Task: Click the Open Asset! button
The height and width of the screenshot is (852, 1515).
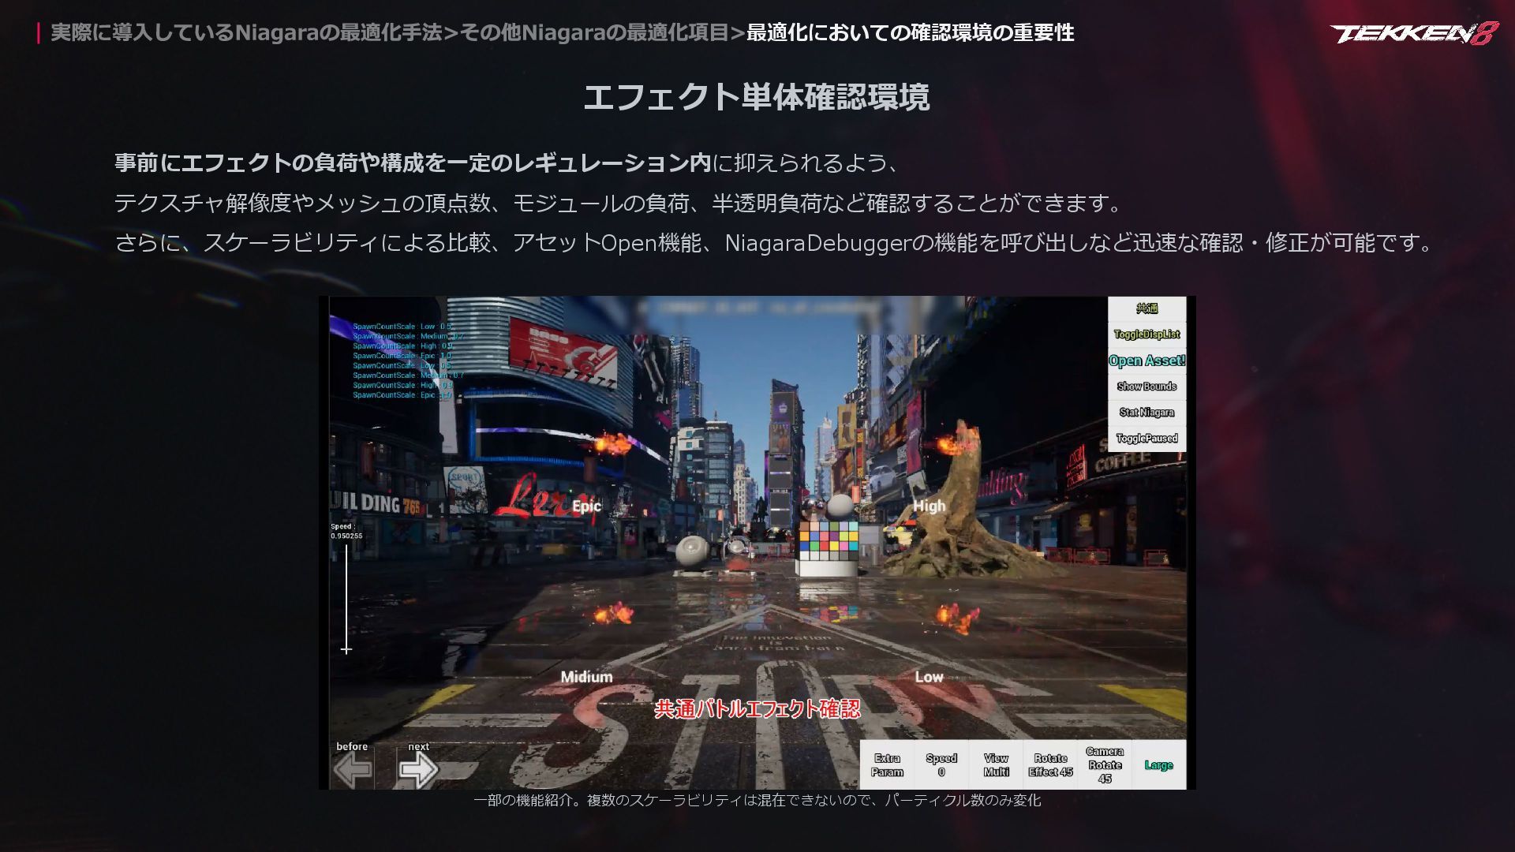Action: [x=1147, y=361]
